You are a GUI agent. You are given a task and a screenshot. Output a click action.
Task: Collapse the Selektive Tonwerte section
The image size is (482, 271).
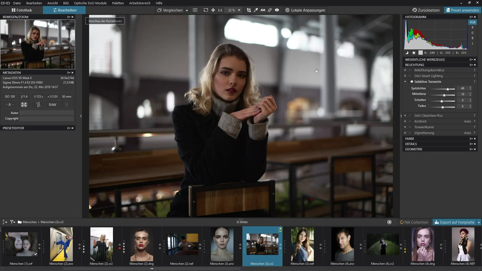[x=405, y=82]
